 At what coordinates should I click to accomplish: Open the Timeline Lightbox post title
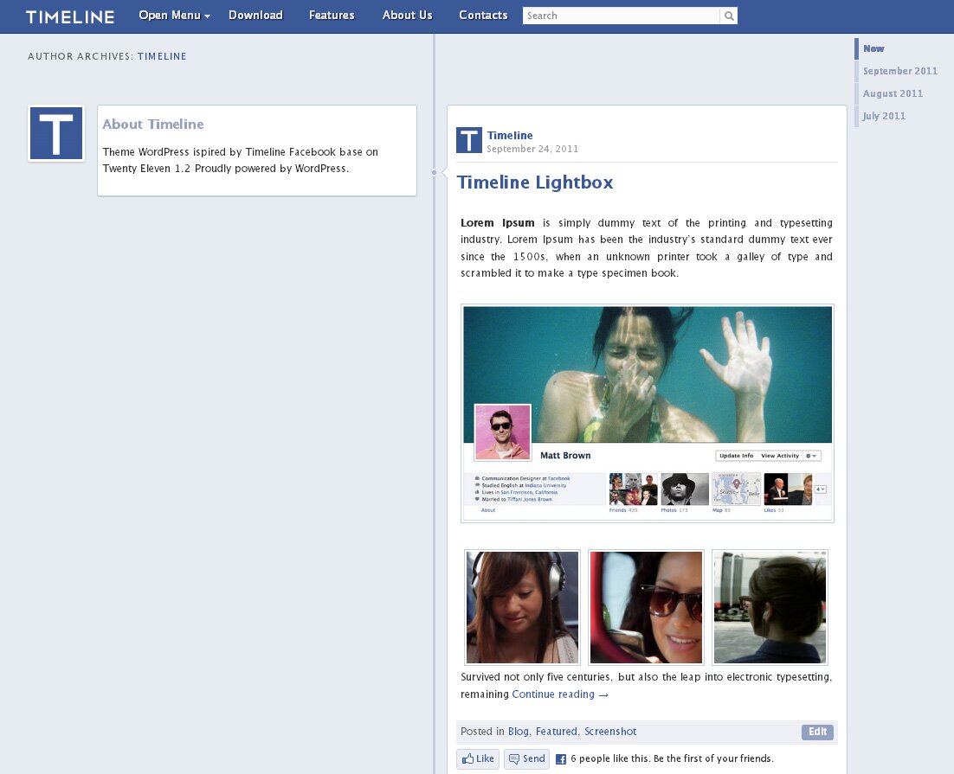[535, 182]
